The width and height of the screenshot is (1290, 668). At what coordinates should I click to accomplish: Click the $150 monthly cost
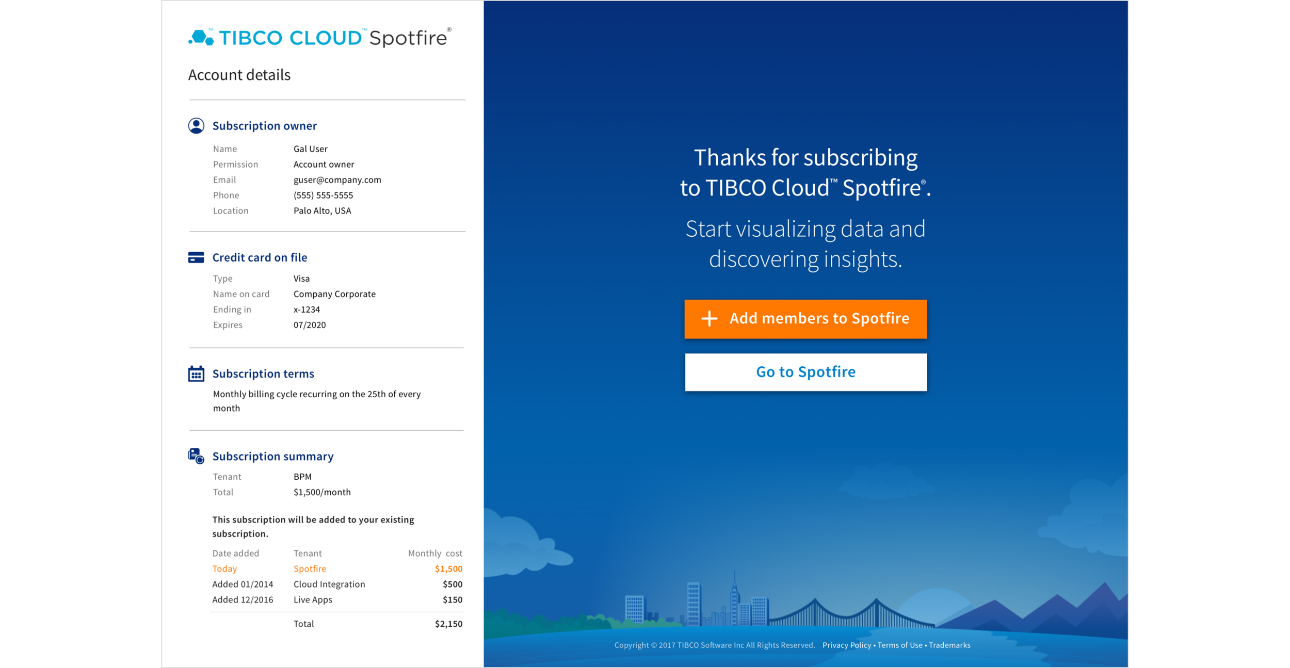coord(453,599)
